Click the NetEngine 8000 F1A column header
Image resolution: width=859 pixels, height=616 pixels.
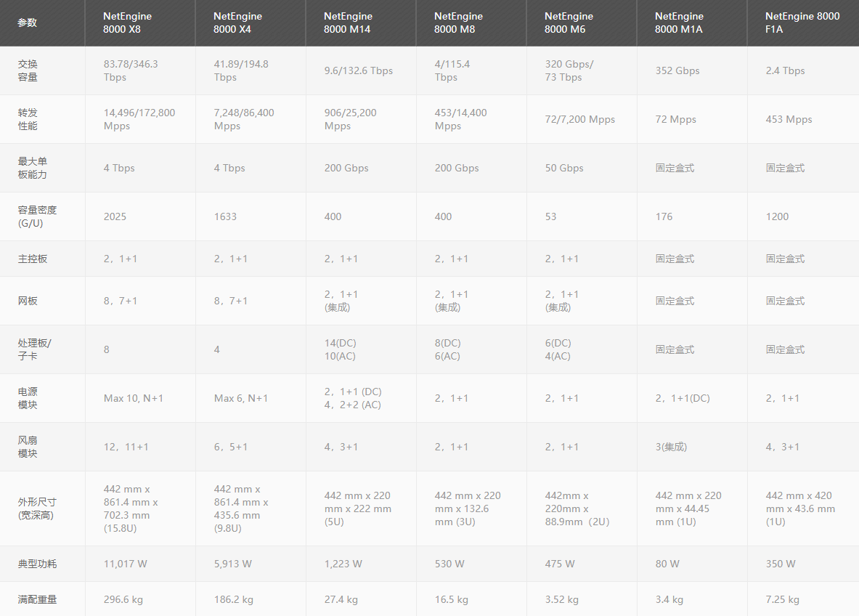(802, 23)
